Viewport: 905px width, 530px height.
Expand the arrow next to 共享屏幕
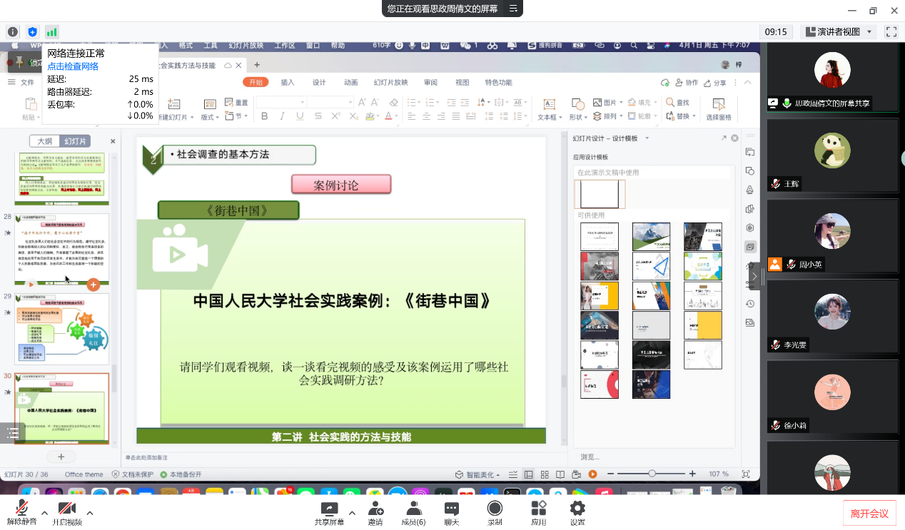tap(351, 512)
